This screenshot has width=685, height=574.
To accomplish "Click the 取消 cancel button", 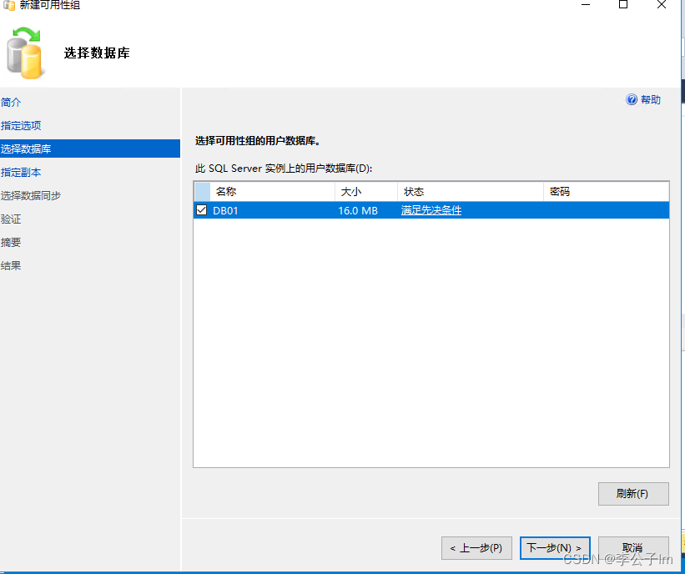I will coord(633,547).
